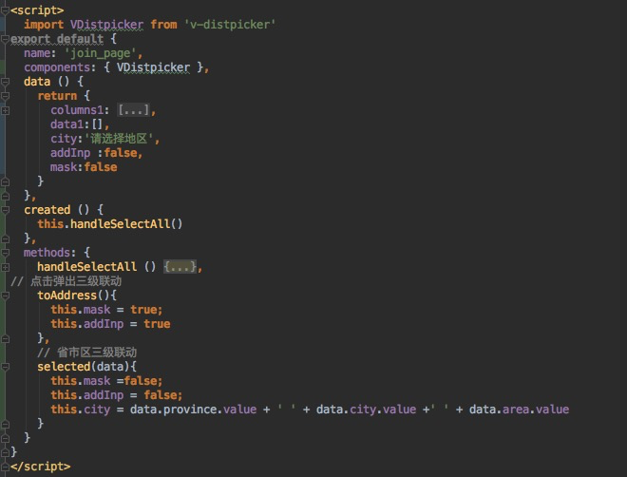627x477 pixels.
Task: Collapse the toAddress() method fold marker
Action: click(x=5, y=296)
